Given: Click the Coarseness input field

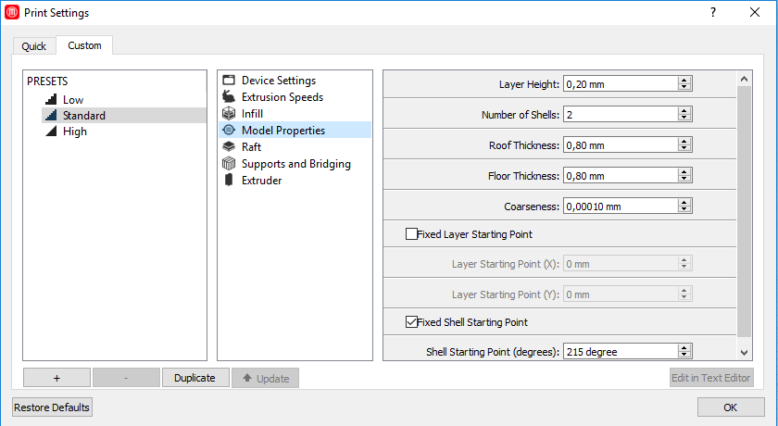Looking at the screenshot, I should click(619, 207).
